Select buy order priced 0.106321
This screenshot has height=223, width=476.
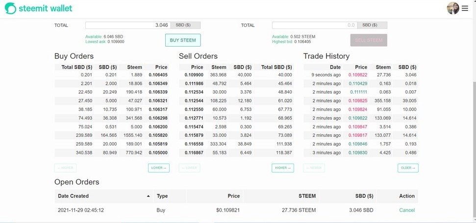tap(112, 101)
